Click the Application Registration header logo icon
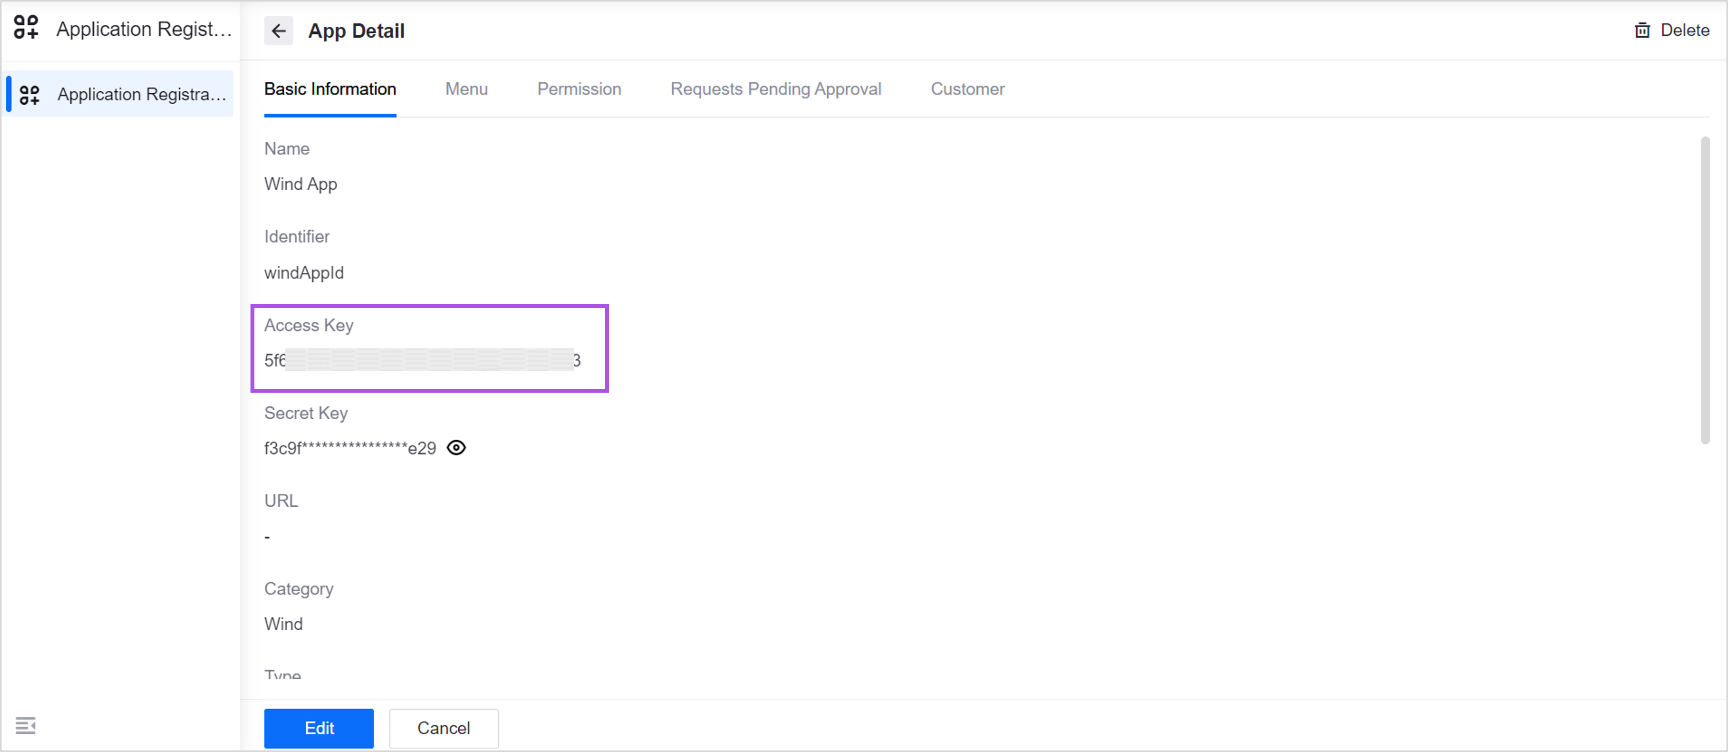This screenshot has width=1728, height=752. pos(26,27)
